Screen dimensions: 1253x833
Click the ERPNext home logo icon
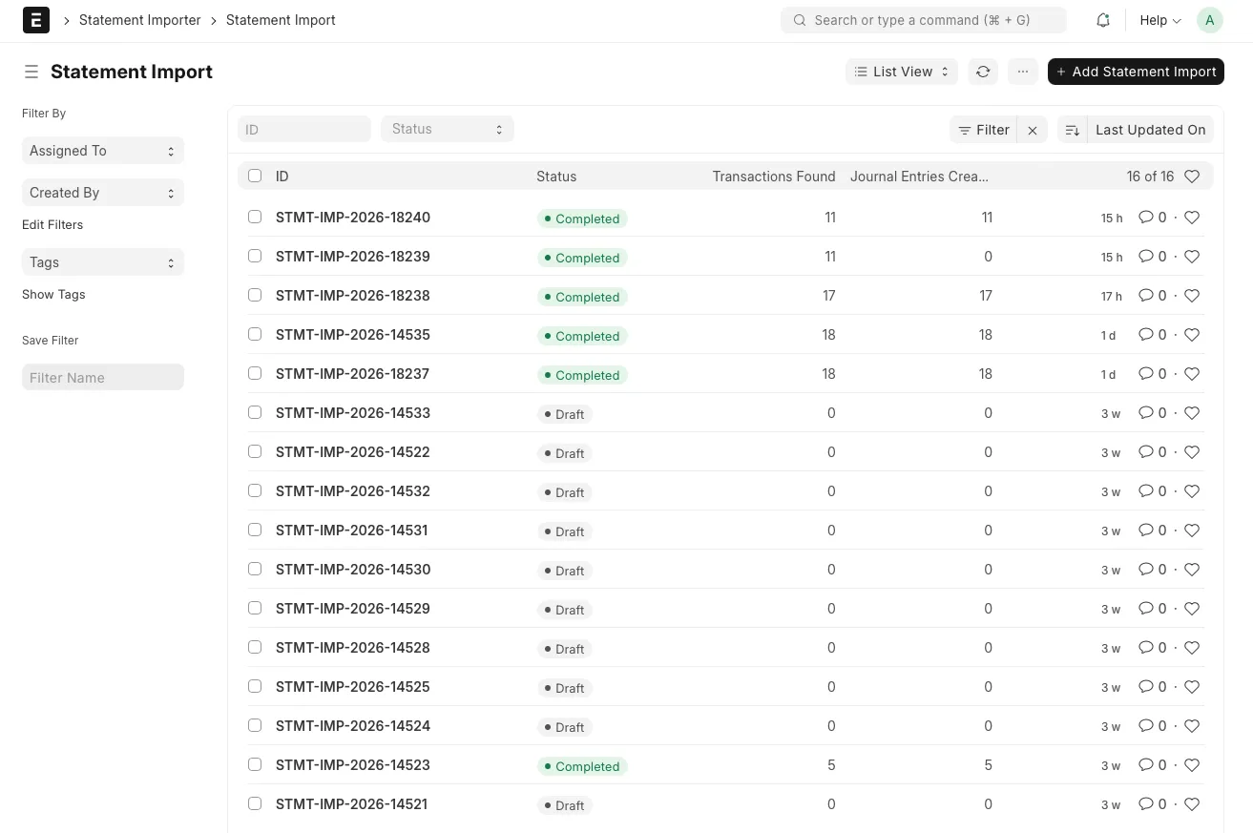tap(36, 20)
